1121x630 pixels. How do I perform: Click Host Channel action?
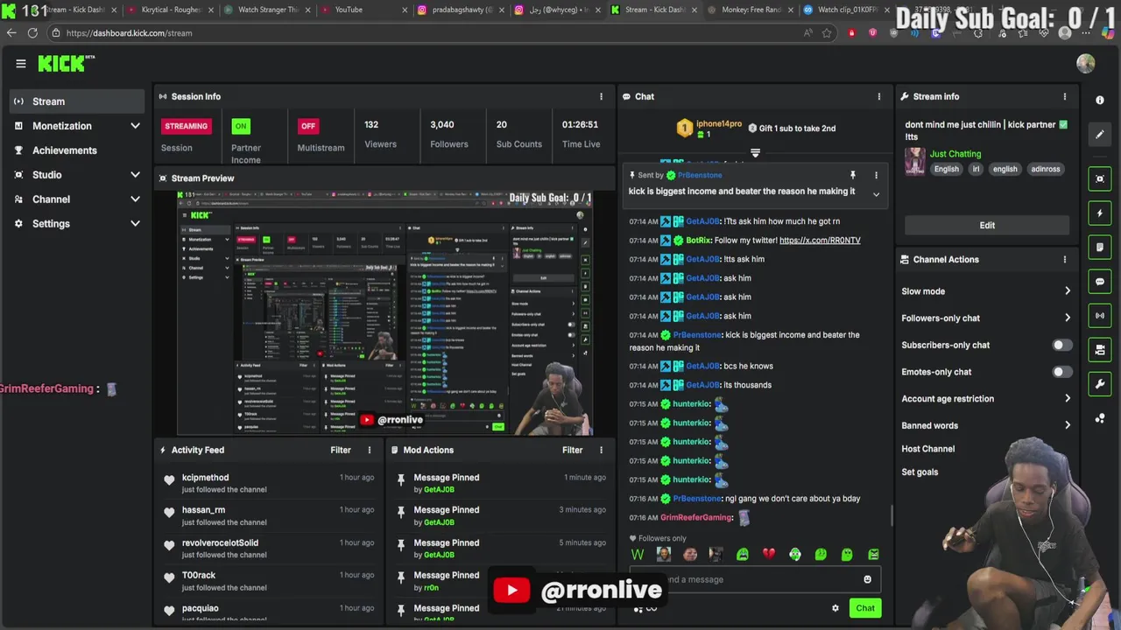pos(928,449)
